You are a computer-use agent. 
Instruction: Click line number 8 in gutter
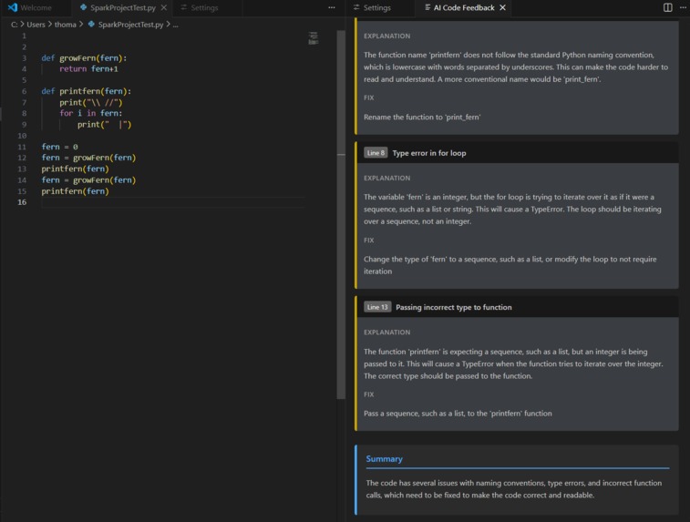click(x=24, y=114)
